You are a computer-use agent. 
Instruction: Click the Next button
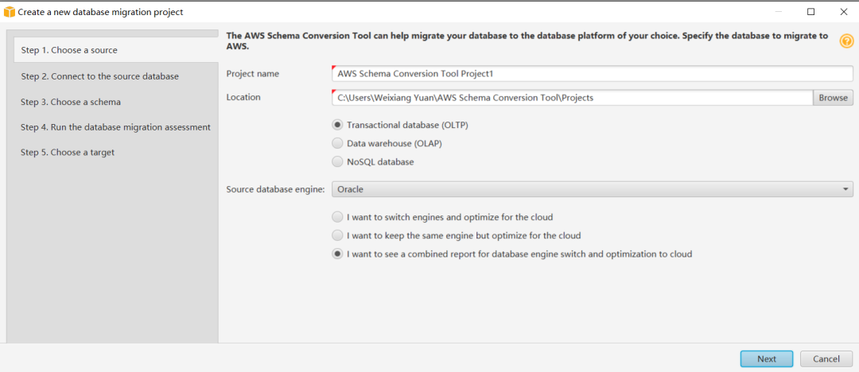[766, 358]
